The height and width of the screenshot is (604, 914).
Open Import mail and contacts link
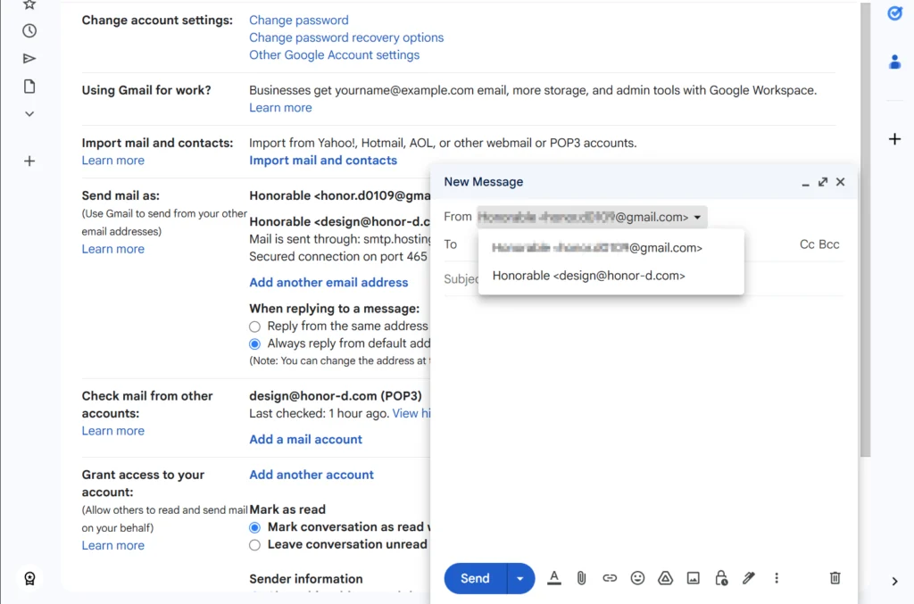coord(323,161)
